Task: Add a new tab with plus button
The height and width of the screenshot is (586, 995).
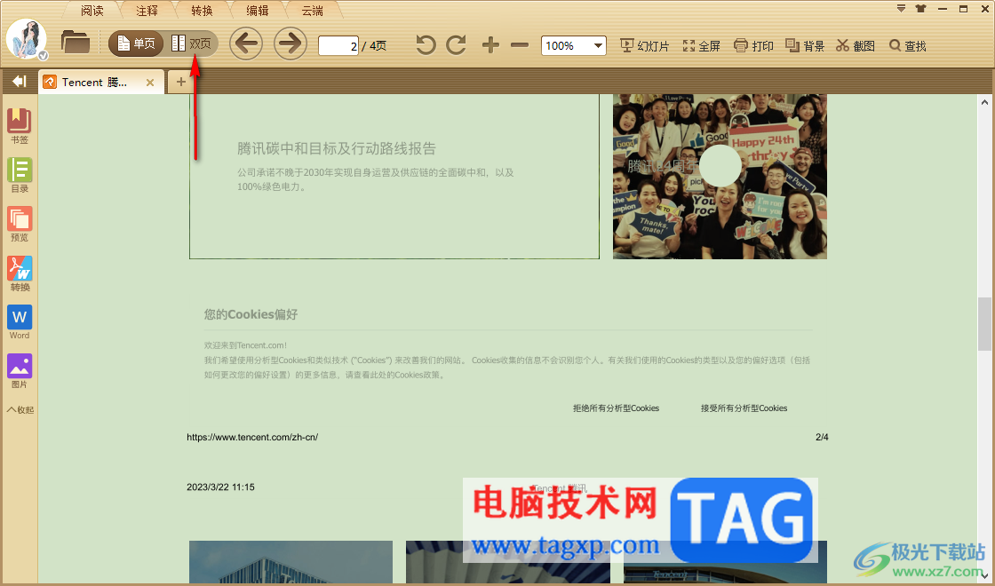Action: point(181,82)
